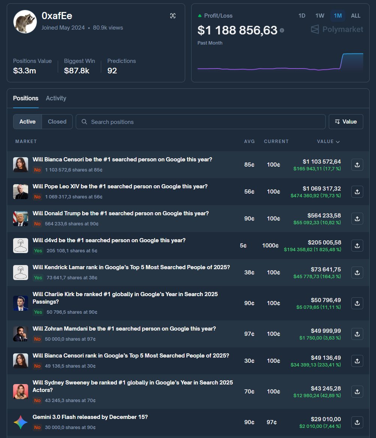Share the Kendrick Lamar Top 5 position
The image size is (376, 438).
tap(357, 273)
